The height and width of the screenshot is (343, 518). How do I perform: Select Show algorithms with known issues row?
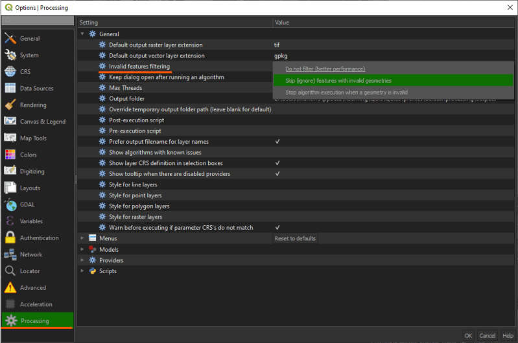point(296,152)
